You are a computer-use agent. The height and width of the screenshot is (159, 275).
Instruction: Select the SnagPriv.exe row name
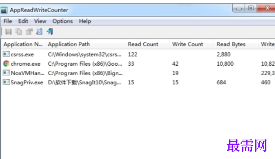(x=27, y=82)
